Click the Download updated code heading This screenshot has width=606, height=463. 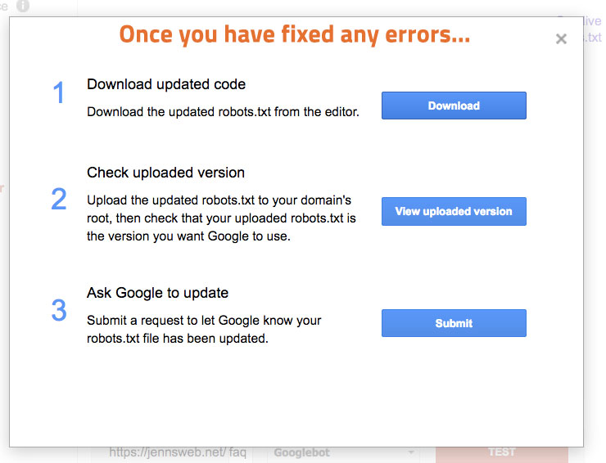(x=166, y=84)
